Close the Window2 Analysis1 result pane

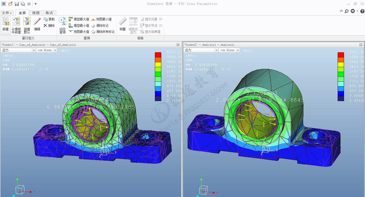361,45
